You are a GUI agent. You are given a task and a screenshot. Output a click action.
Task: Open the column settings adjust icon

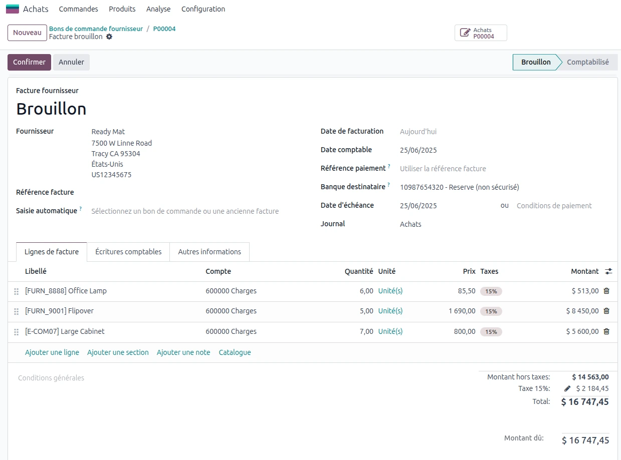click(608, 271)
